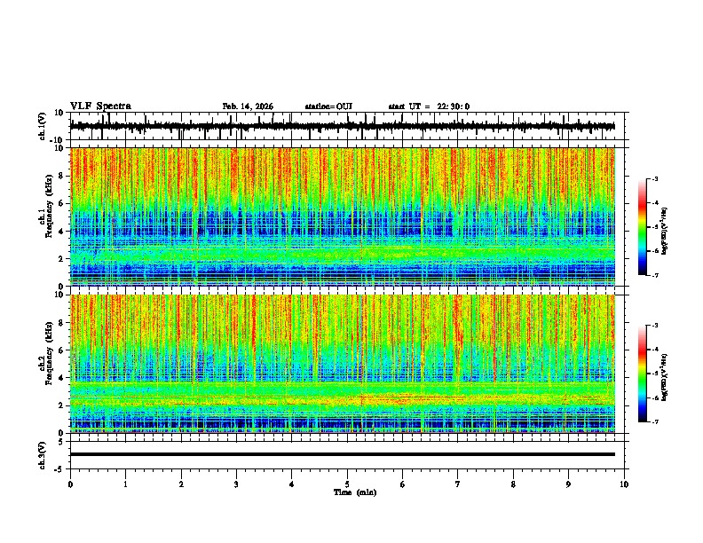Click the ch.1 voltage waveform trace
This screenshot has width=703, height=543.
pyautogui.click(x=342, y=126)
